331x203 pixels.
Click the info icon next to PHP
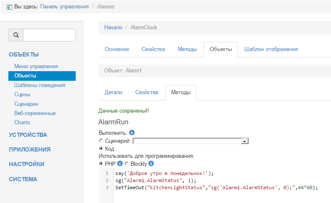point(120,164)
